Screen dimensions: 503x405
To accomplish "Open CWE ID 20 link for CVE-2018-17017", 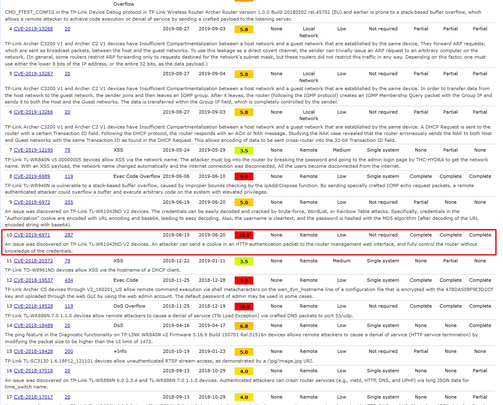I will 67,397.
